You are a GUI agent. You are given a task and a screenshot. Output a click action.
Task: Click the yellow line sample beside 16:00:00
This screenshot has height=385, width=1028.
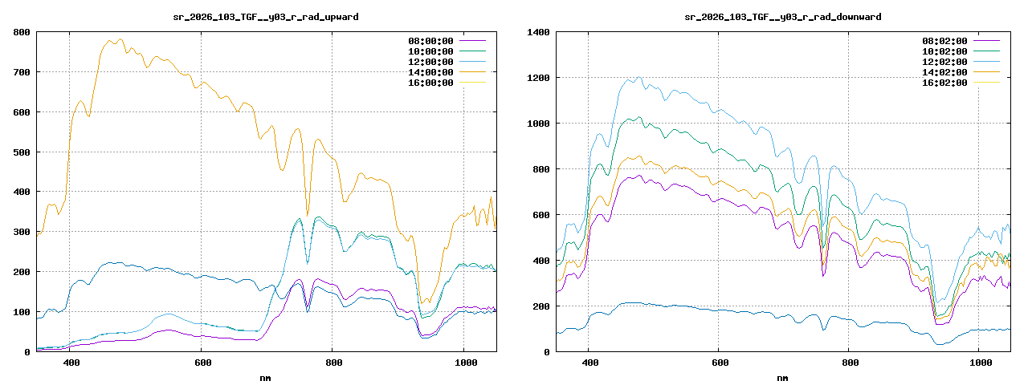(x=472, y=83)
